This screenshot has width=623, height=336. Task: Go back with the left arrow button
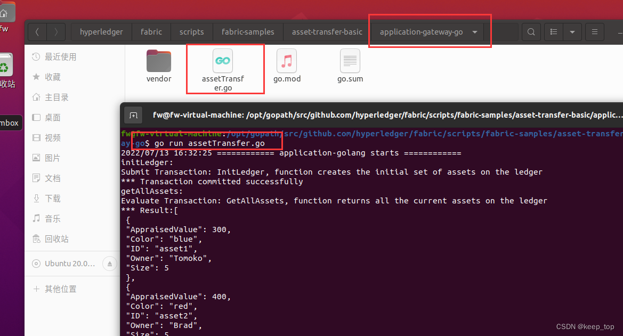(37, 32)
